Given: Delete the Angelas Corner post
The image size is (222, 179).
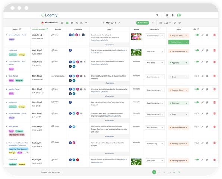Looking at the screenshot, I should coord(215,89).
